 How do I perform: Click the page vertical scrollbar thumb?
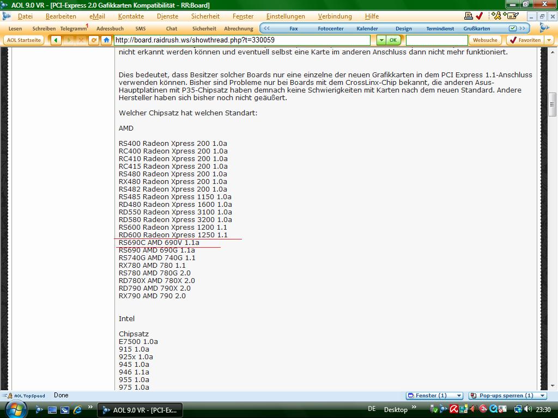[x=553, y=104]
